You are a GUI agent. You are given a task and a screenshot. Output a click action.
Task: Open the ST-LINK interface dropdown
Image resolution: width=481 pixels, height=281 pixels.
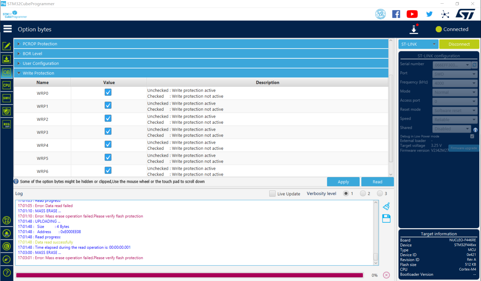point(418,44)
